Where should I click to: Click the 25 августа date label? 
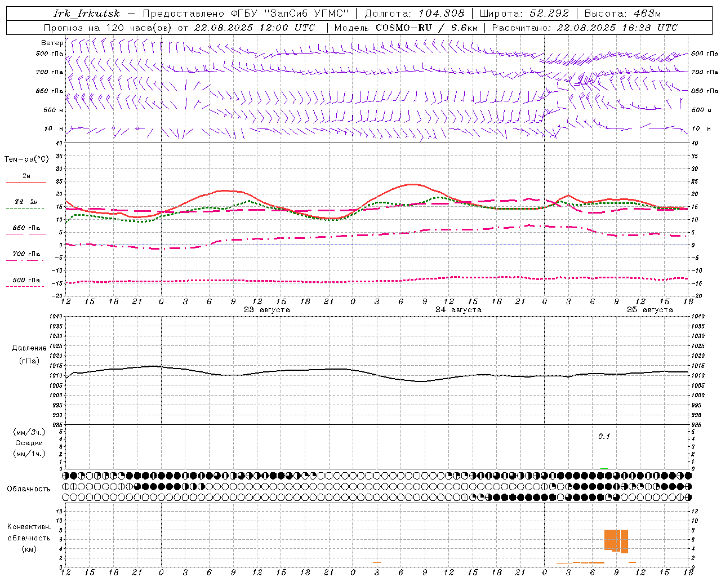[x=650, y=310]
